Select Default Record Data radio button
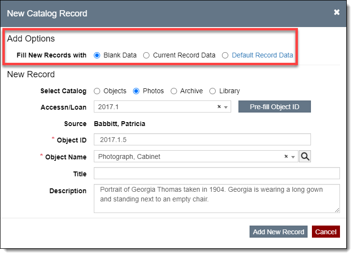Screen dimensions: 354x256 (225, 55)
